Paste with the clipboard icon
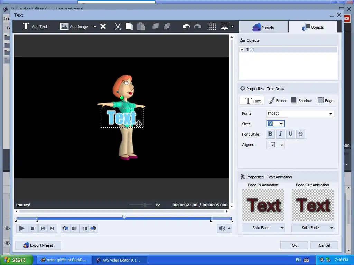The height and width of the screenshot is (265, 354). pos(141,26)
